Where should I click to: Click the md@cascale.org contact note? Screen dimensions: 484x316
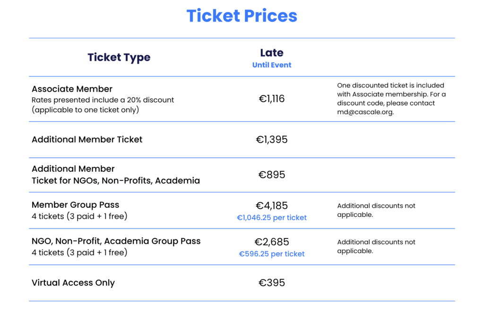coord(391,99)
